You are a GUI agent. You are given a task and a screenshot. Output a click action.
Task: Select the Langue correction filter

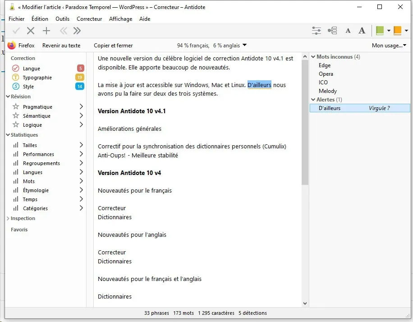32,69
